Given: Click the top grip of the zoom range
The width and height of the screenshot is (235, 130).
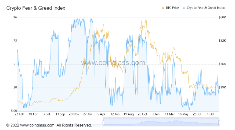Looking at the screenshot, I should tap(161, 118).
